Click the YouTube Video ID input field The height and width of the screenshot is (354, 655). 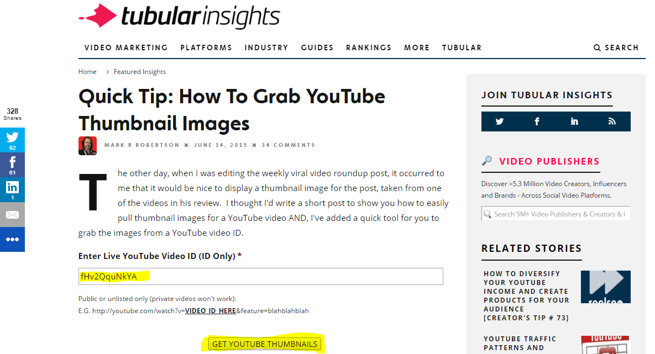coord(261,276)
